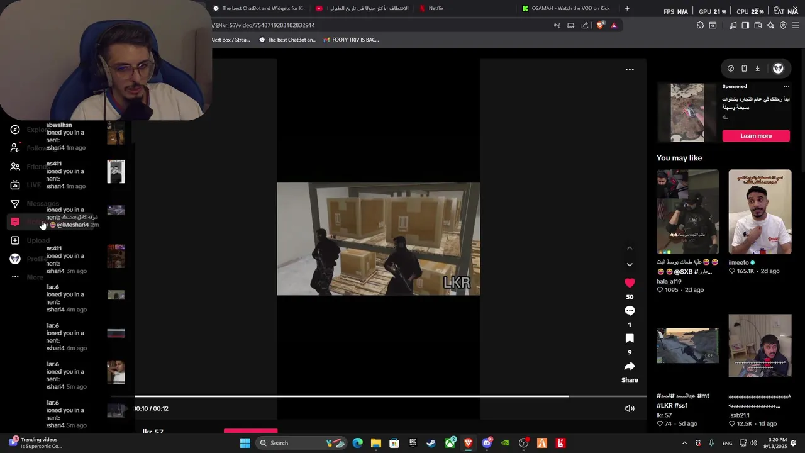This screenshot has height=453, width=805.
Task: Open the browser extensions puzzle icon
Action: (700, 25)
